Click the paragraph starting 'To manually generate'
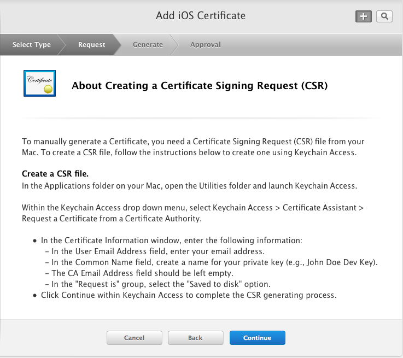 tap(193, 147)
